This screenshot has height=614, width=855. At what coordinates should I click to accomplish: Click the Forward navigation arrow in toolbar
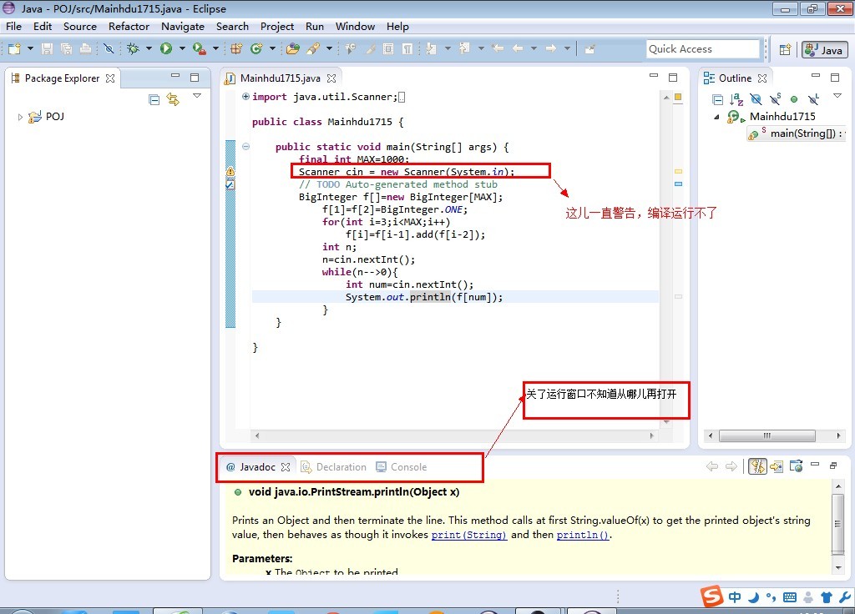(551, 49)
